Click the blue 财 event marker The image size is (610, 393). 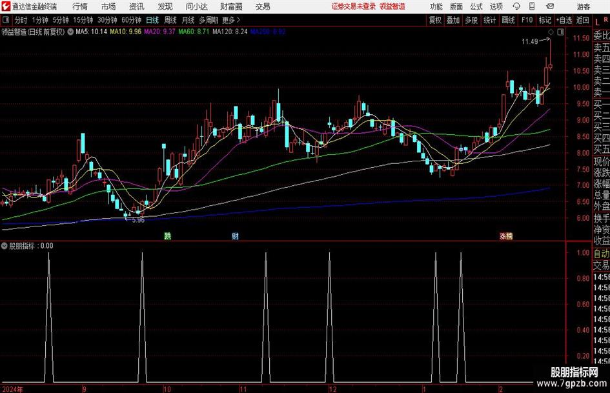[235, 236]
